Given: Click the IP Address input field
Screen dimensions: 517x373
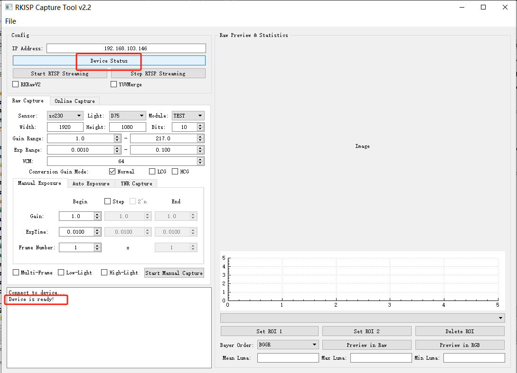Looking at the screenshot, I should pyautogui.click(x=126, y=48).
